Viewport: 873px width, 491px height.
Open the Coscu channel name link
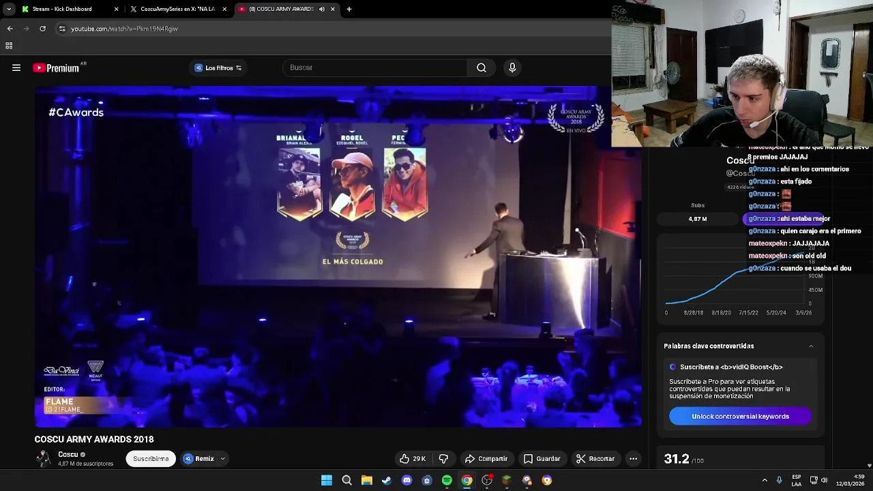pyautogui.click(x=68, y=454)
